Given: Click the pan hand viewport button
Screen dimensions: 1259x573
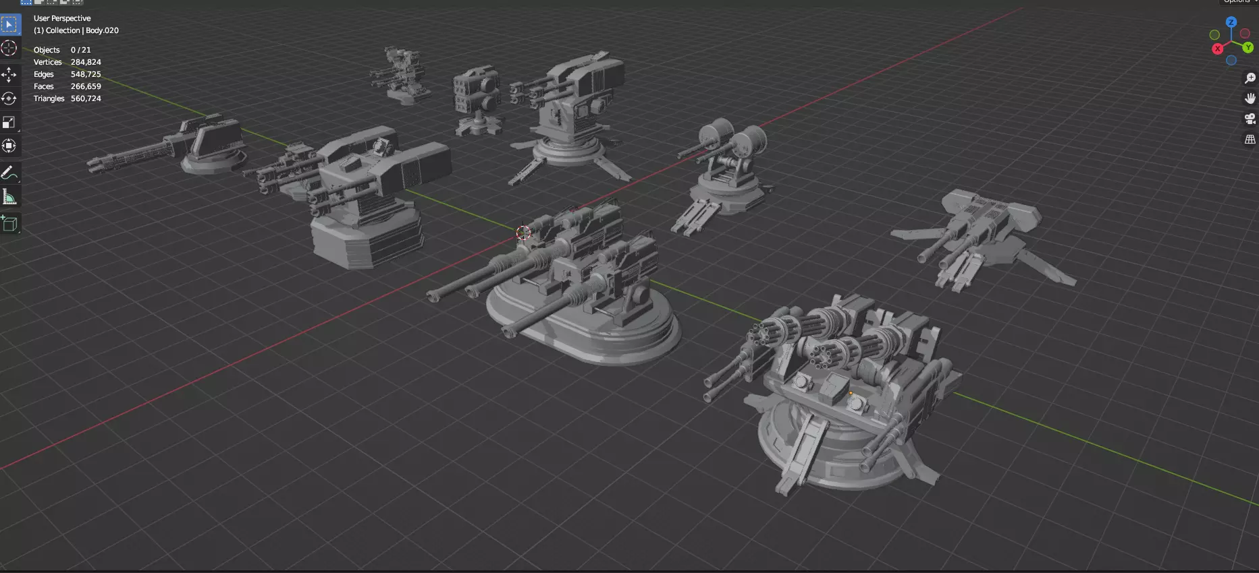Looking at the screenshot, I should (x=1250, y=98).
